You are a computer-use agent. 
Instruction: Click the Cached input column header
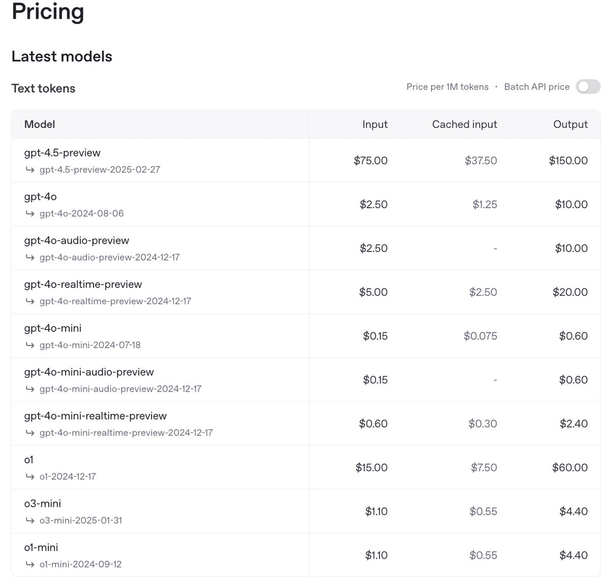464,124
